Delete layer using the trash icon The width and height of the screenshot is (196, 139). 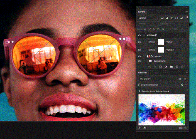pyautogui.click(x=182, y=67)
